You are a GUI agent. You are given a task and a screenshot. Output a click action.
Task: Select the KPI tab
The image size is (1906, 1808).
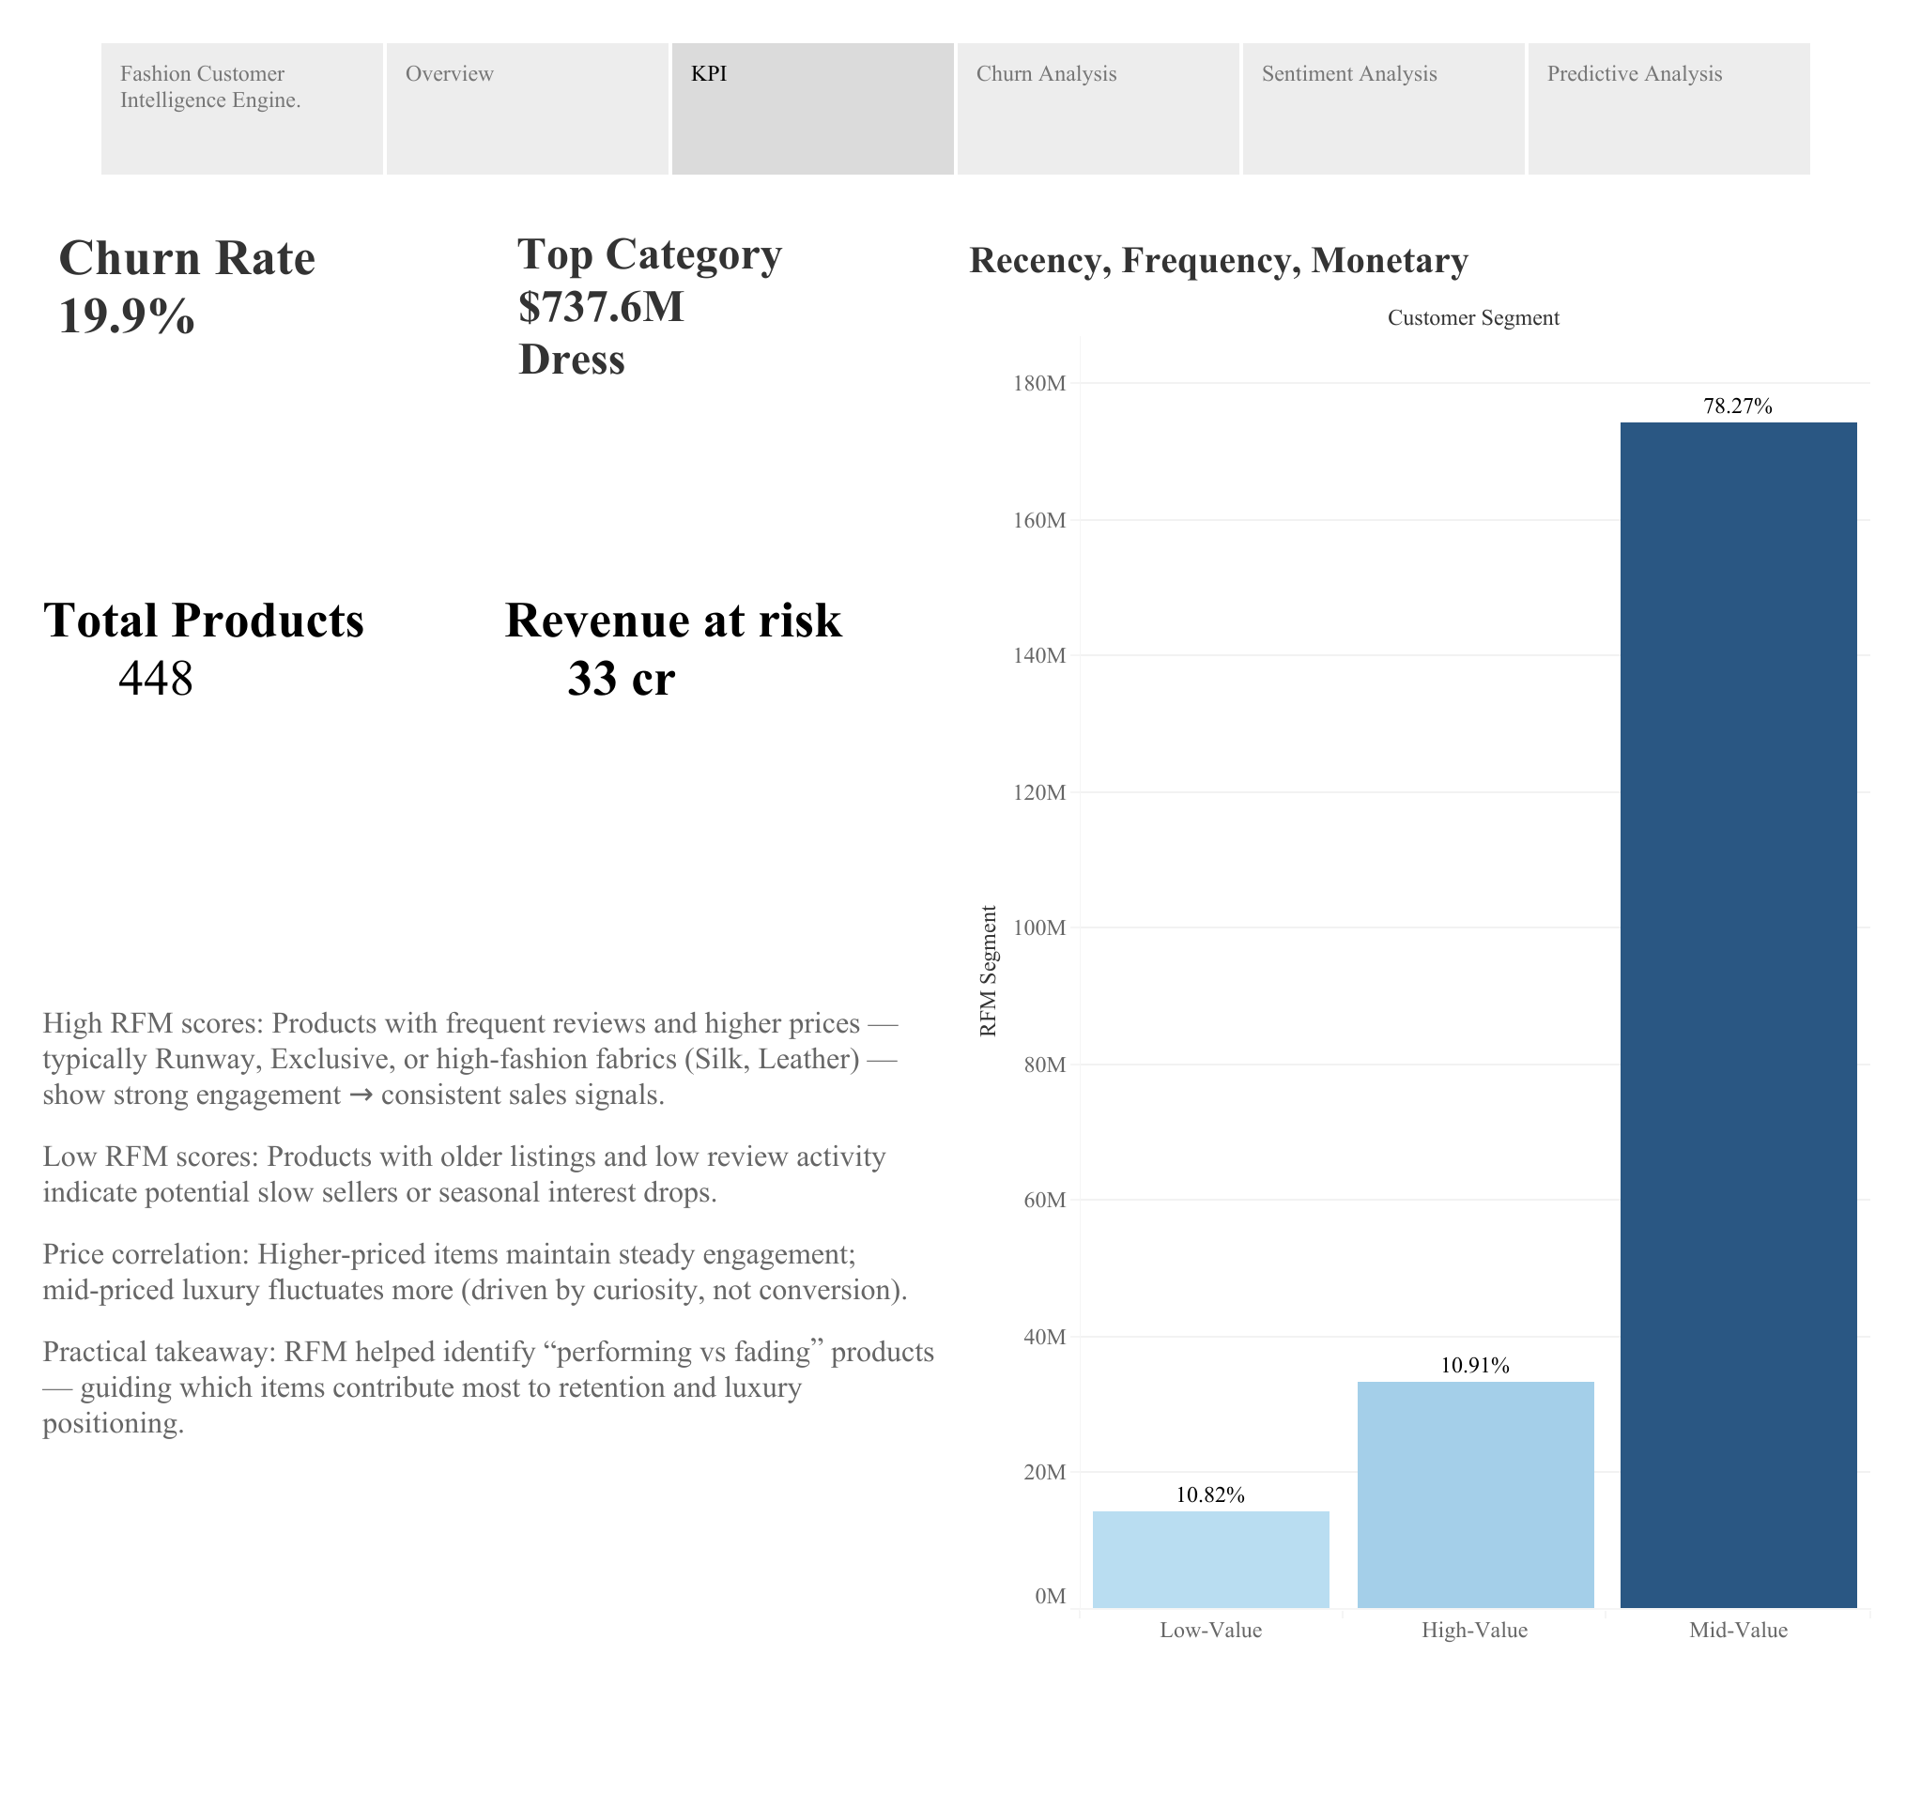812,108
